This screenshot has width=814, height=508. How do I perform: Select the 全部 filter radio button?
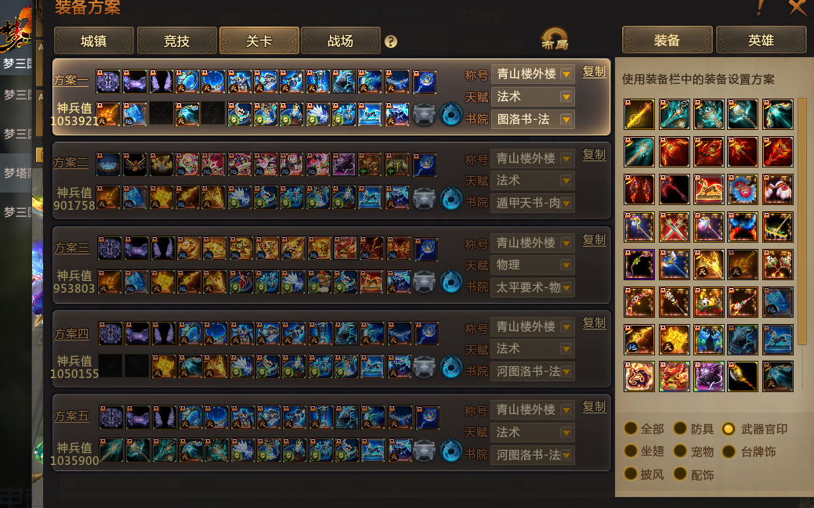631,429
